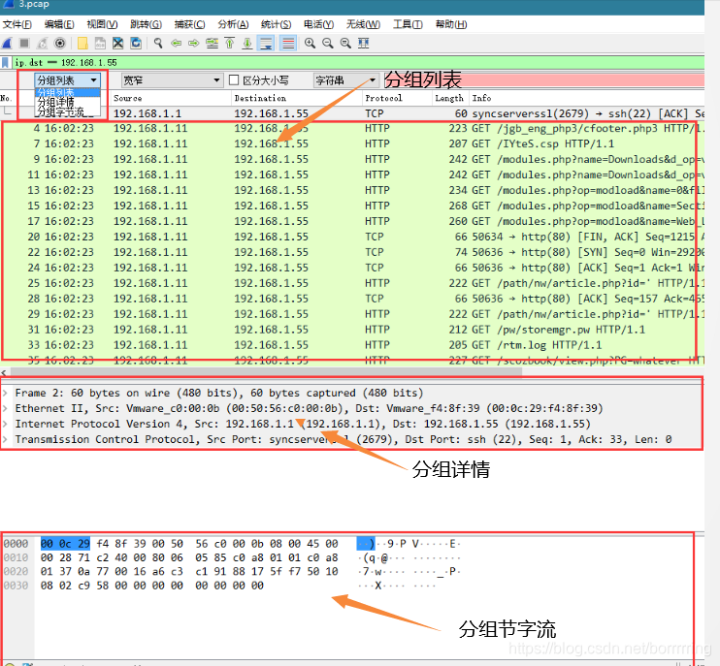Viewport: 720px width, 666px height.
Task: Click the 0010 hex offset row
Action: point(16,557)
